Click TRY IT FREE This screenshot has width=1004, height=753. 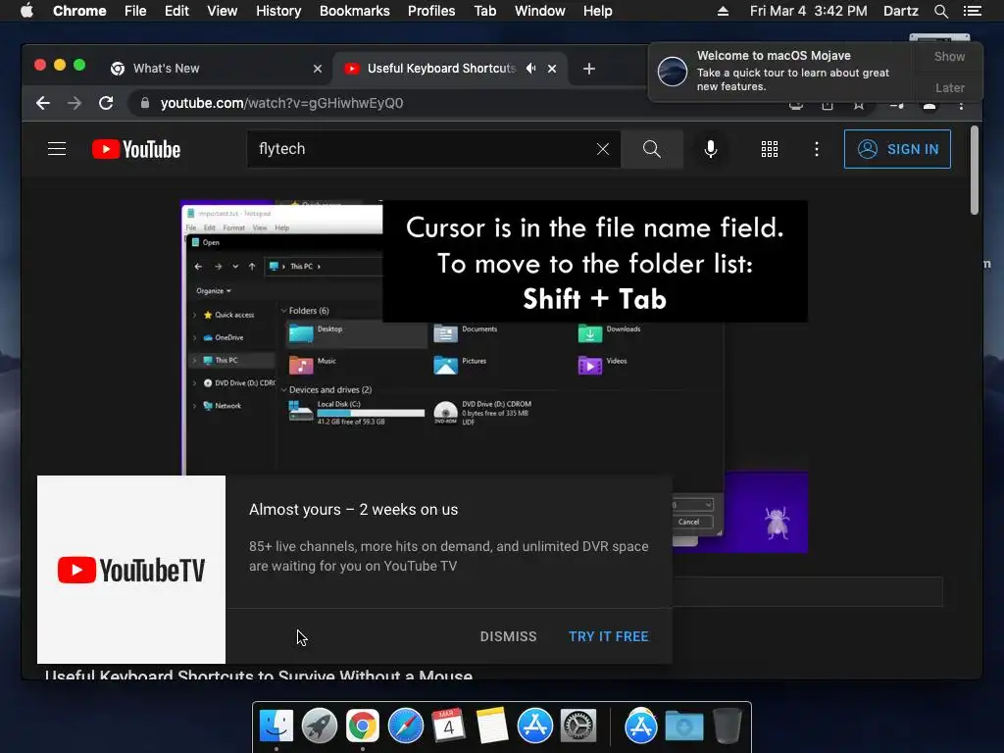(x=608, y=636)
